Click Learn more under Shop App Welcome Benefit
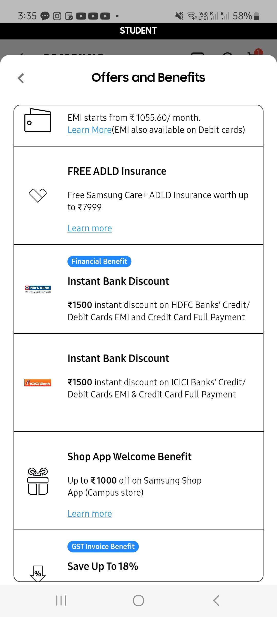 [x=89, y=513]
